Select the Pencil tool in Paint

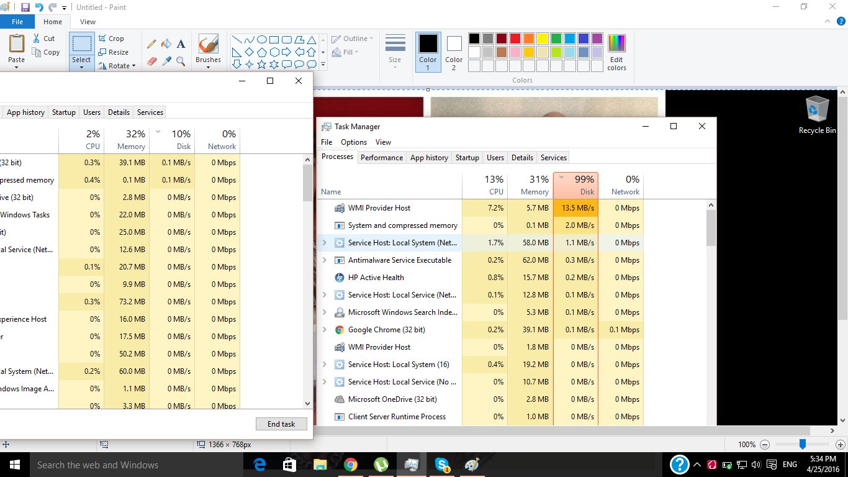[151, 44]
